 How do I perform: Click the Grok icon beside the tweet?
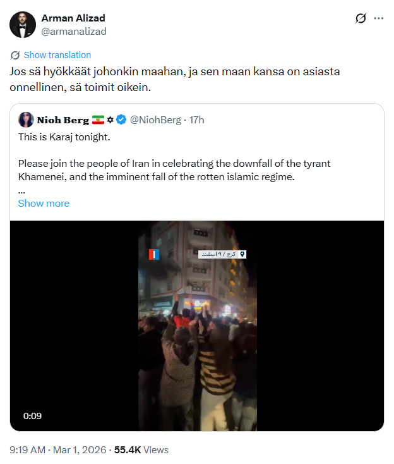coord(361,18)
